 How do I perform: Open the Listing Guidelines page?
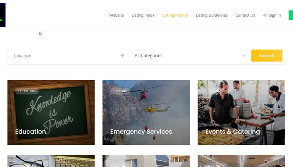click(x=212, y=15)
